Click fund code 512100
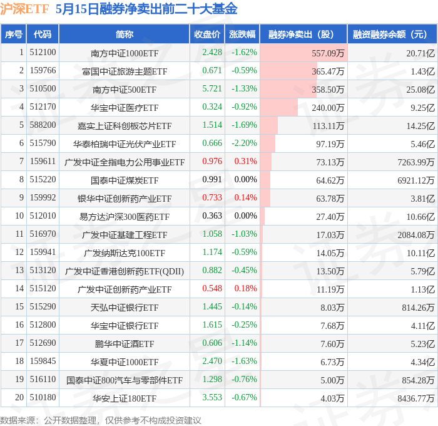The height and width of the screenshot is (426, 438). pyautogui.click(x=43, y=52)
